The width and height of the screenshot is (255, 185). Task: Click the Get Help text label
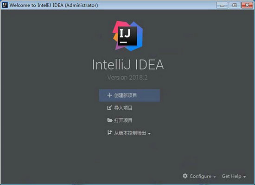[x=231, y=176]
